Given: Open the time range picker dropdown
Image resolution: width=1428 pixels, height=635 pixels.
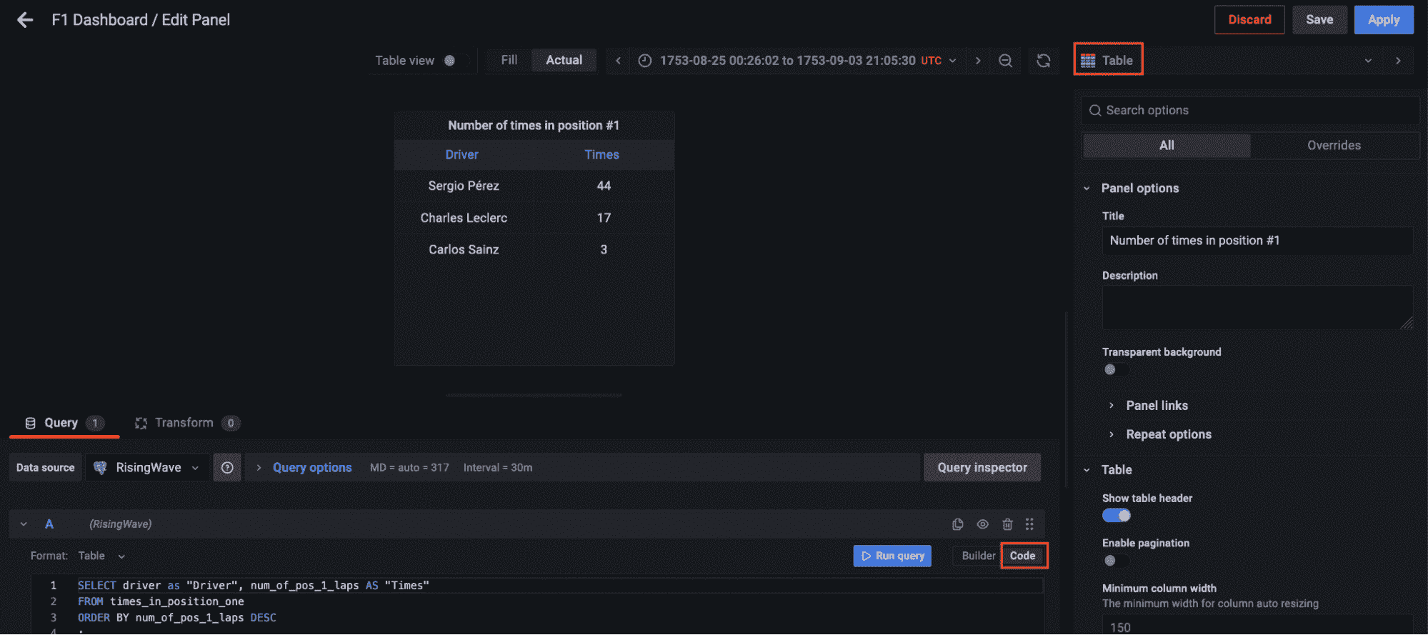Looking at the screenshot, I should point(798,61).
